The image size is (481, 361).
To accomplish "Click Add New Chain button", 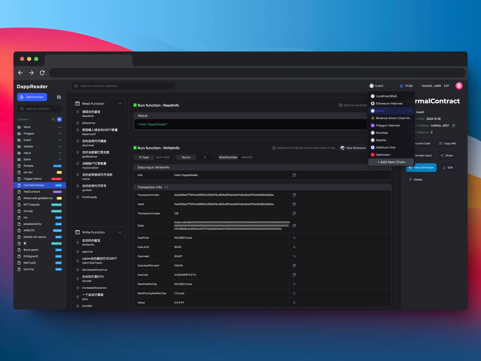I will tap(391, 162).
